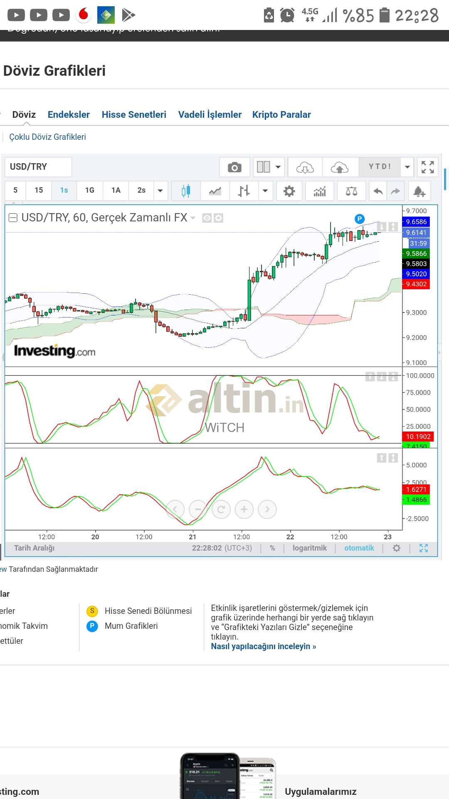Undo last chart action arrow
Image resolution: width=449 pixels, height=799 pixels.
pos(377,191)
